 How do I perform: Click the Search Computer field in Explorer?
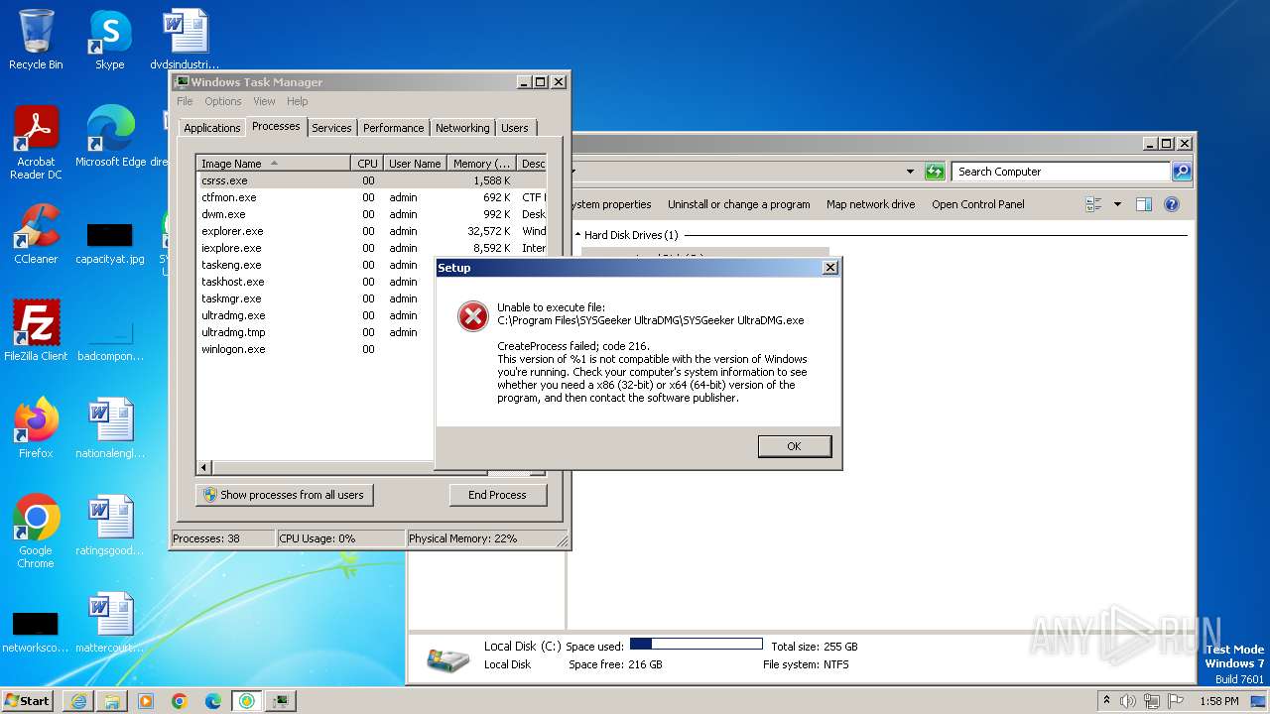pyautogui.click(x=1060, y=172)
